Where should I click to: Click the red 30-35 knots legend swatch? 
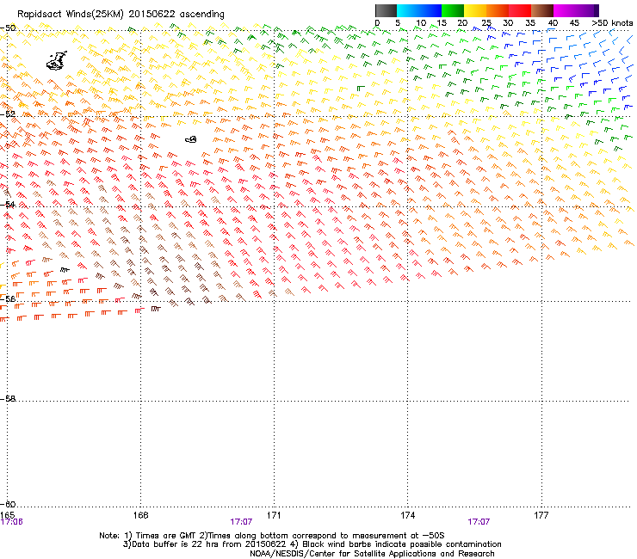tap(520, 10)
